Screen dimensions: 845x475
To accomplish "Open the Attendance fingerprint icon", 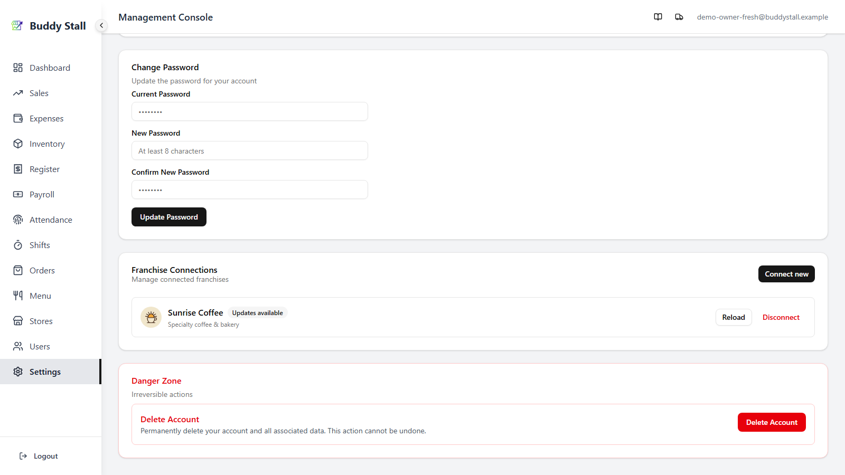I will tap(18, 220).
